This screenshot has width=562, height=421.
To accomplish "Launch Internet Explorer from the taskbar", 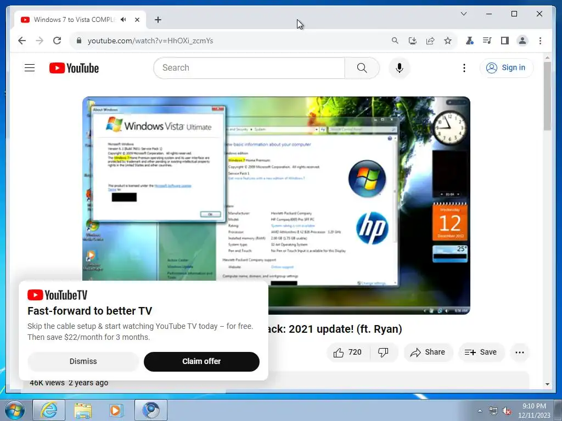I will coord(49,410).
